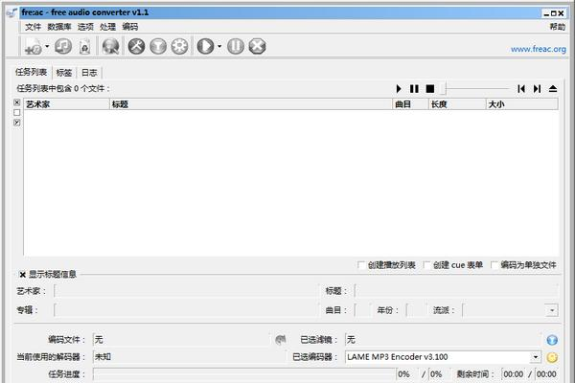
Task: Click the 专辑 input field
Action: (186, 310)
